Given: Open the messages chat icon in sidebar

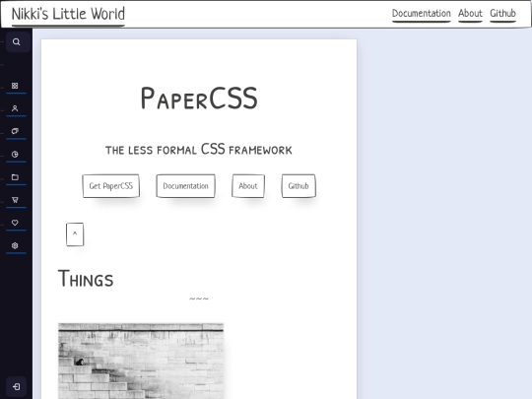Looking at the screenshot, I should (x=15, y=131).
